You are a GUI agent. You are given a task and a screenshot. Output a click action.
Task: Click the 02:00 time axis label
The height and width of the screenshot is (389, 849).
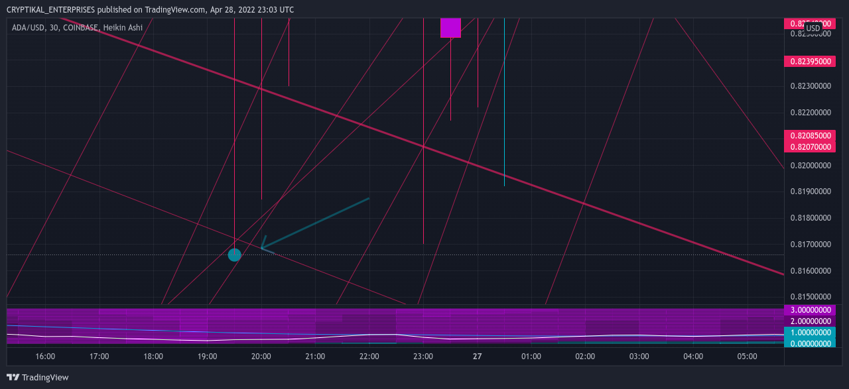(x=585, y=357)
